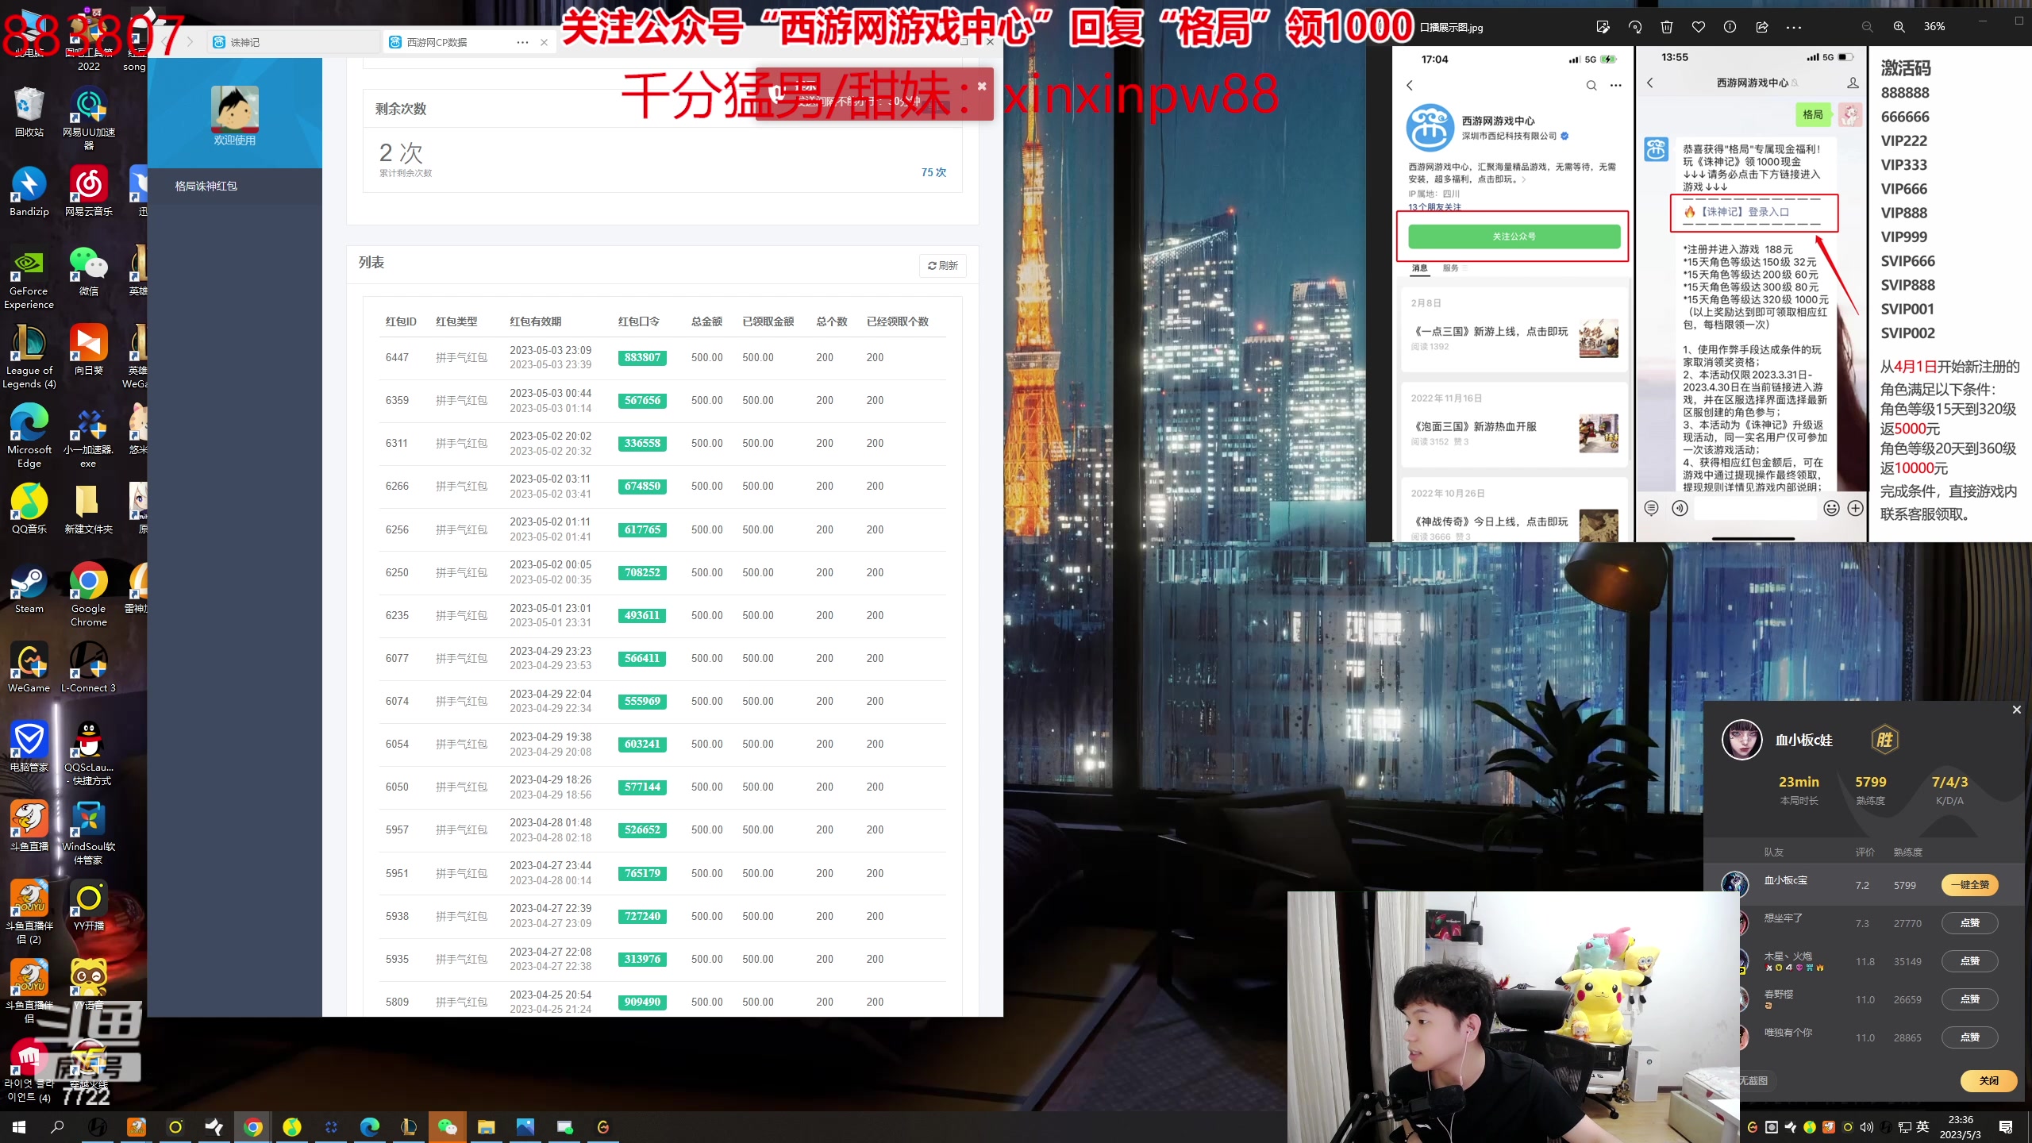This screenshot has height=1143, width=2032.
Task: Open 格局诛神红包 sidebar menu item
Action: [x=206, y=186]
